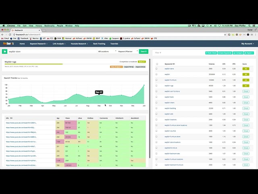The image size is (258, 194).
Task: Open the macOS Spotlight search icon
Action: [250, 26]
